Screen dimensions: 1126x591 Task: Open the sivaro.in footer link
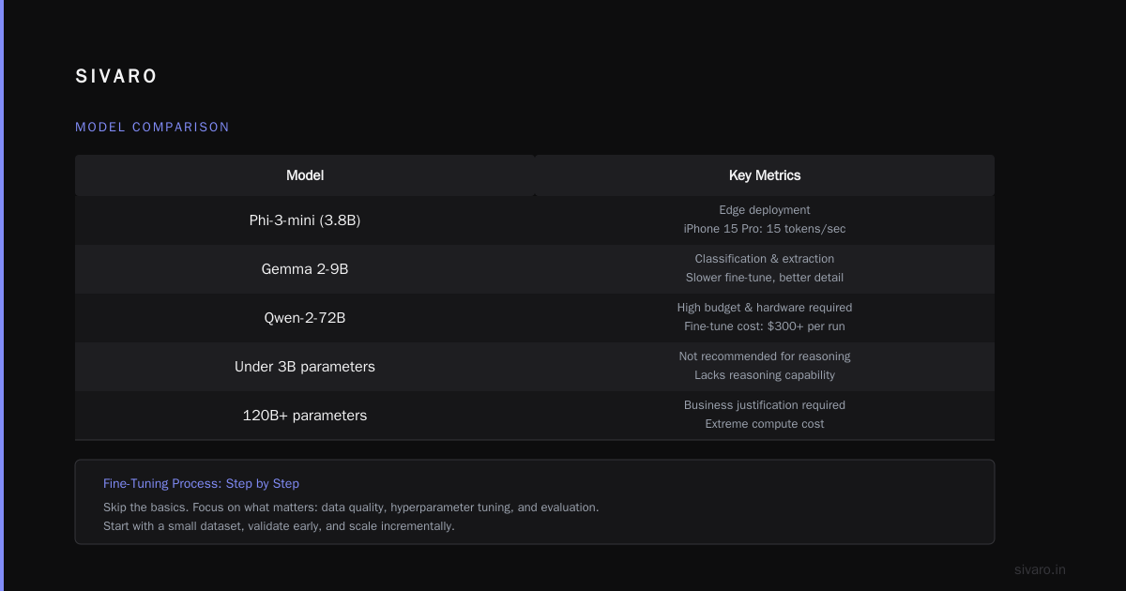coord(1040,569)
